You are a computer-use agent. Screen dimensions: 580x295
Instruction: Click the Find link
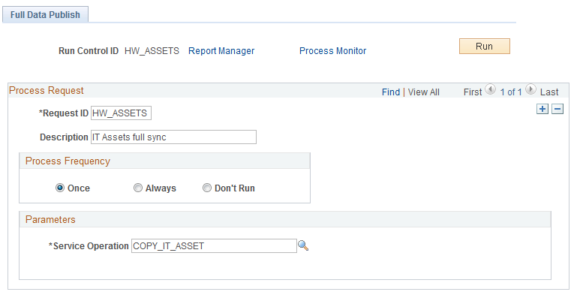(391, 92)
